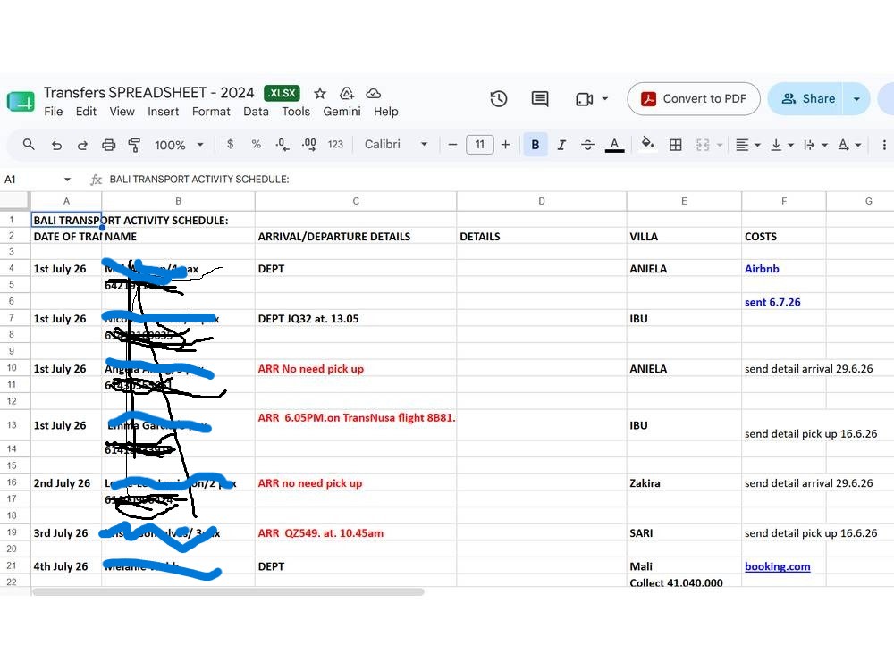Open the Help menu
Image resolution: width=894 pixels, height=670 pixels.
click(x=386, y=112)
